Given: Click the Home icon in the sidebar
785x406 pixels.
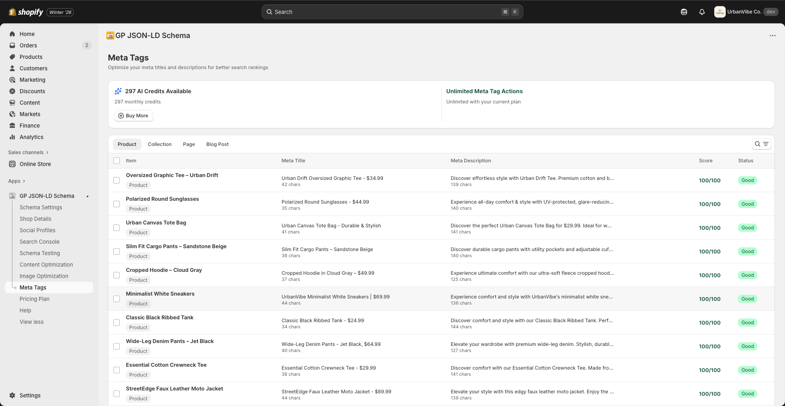Looking at the screenshot, I should 12,34.
